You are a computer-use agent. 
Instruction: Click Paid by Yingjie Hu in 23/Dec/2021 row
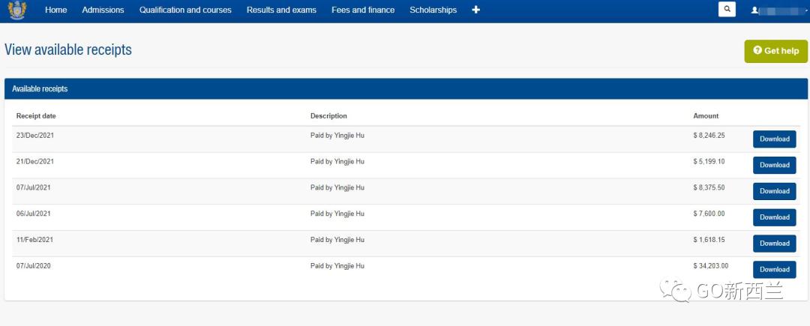337,136
